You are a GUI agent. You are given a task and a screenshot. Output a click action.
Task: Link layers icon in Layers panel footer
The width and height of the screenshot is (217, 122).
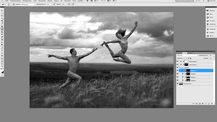pyautogui.click(x=194, y=104)
